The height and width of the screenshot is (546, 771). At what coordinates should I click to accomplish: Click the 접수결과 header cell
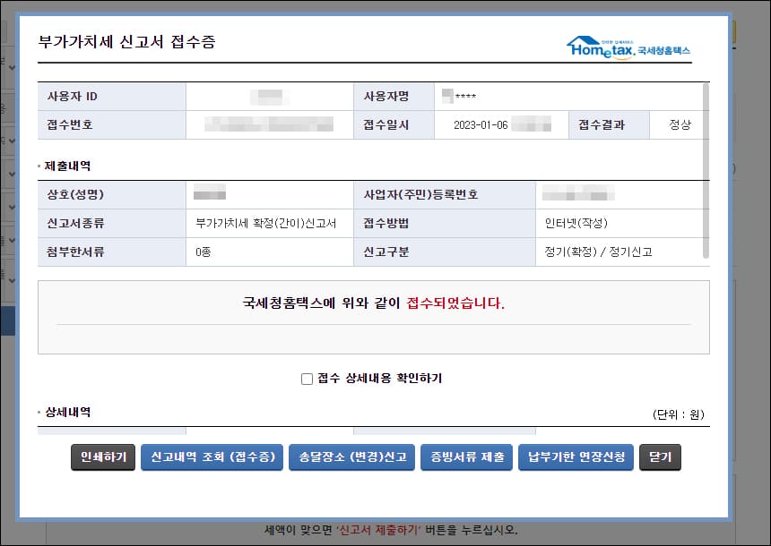[604, 124]
